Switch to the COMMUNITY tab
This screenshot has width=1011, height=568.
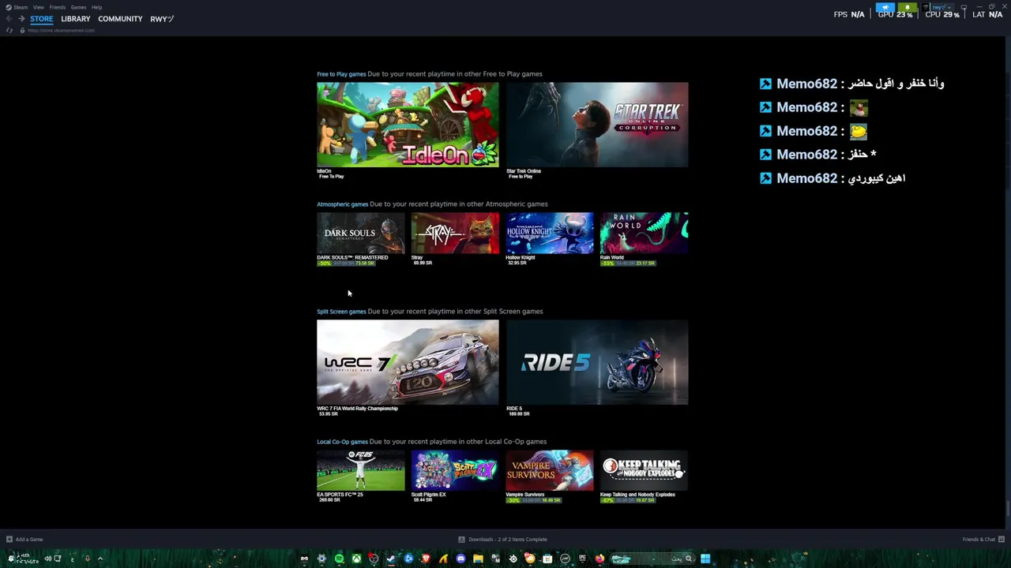coord(120,19)
